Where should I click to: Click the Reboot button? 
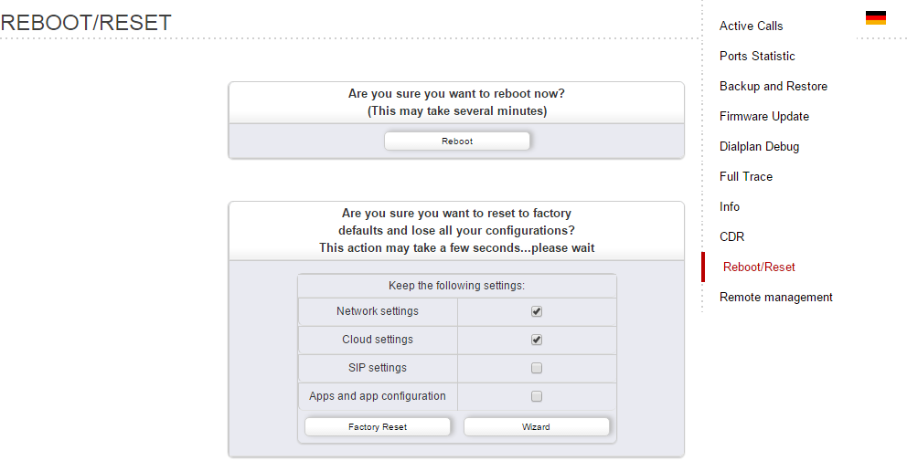pyautogui.click(x=457, y=141)
